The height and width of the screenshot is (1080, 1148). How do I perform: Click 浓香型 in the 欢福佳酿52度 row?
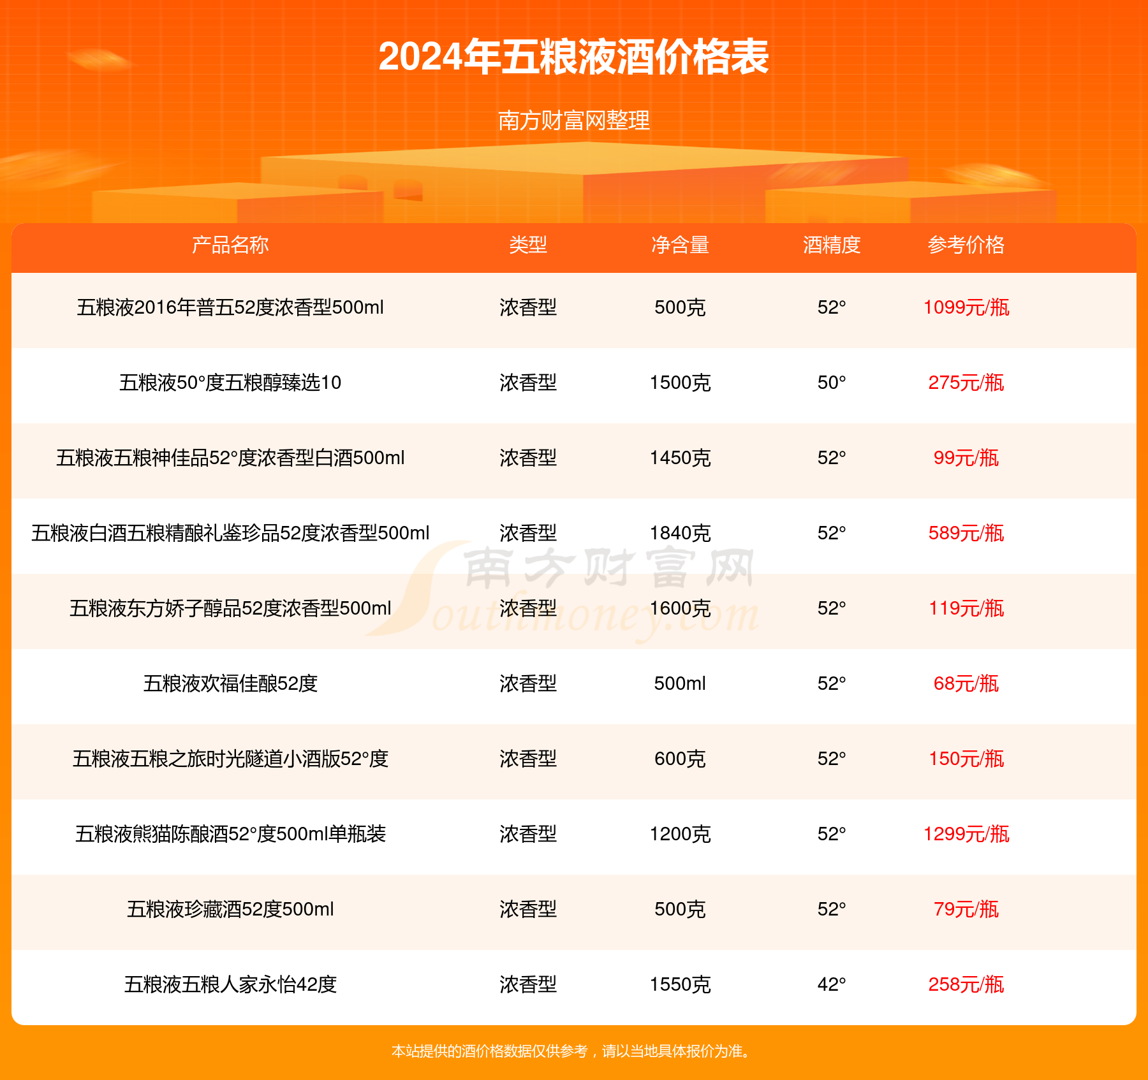pyautogui.click(x=528, y=683)
